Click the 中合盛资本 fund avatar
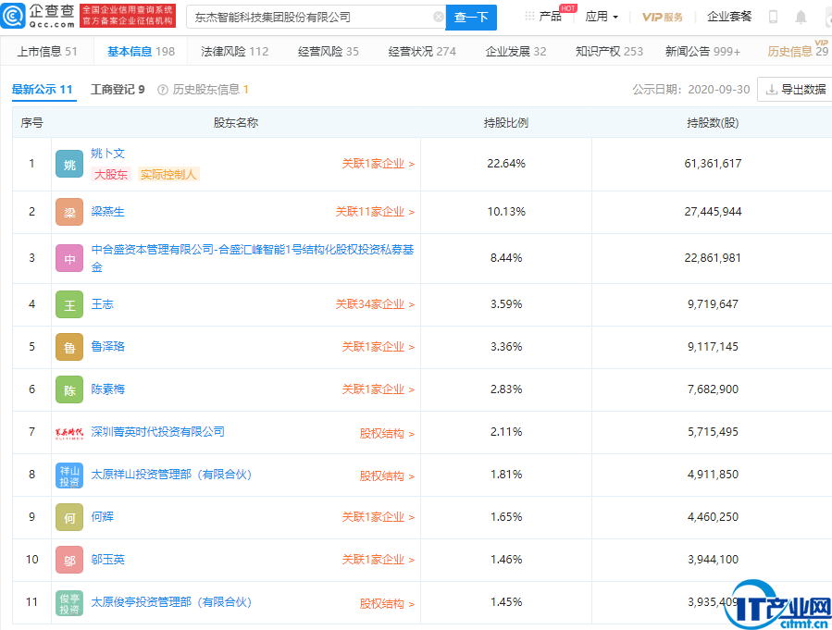Viewport: 832px width, 630px height. [x=69, y=258]
